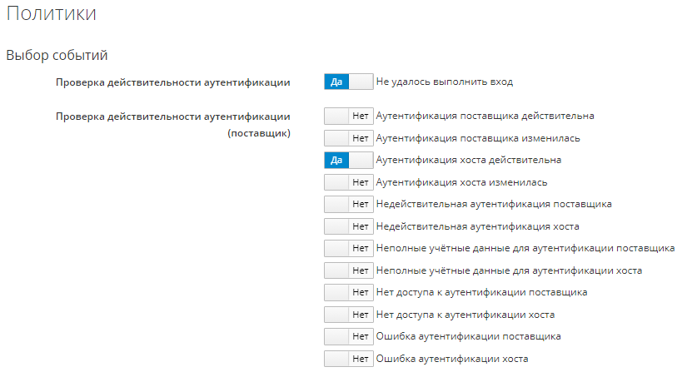Click the 'Ошибка аутентификации хоста' label text
This screenshot has width=677, height=372.
coord(452,360)
